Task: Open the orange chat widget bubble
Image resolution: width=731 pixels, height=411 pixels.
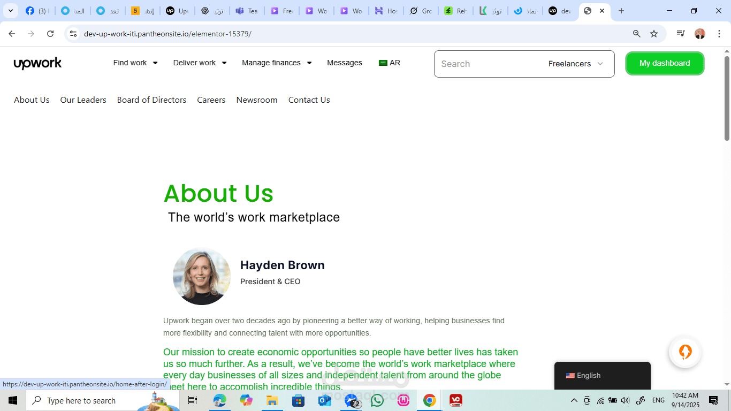Action: 685,352
